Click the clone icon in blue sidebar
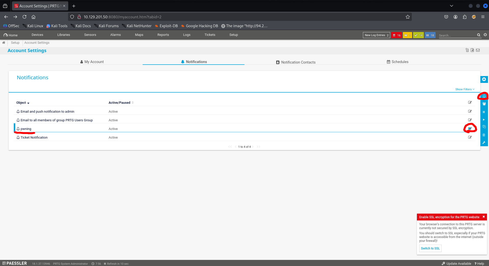This screenshot has height=266, width=489. tap(484, 127)
